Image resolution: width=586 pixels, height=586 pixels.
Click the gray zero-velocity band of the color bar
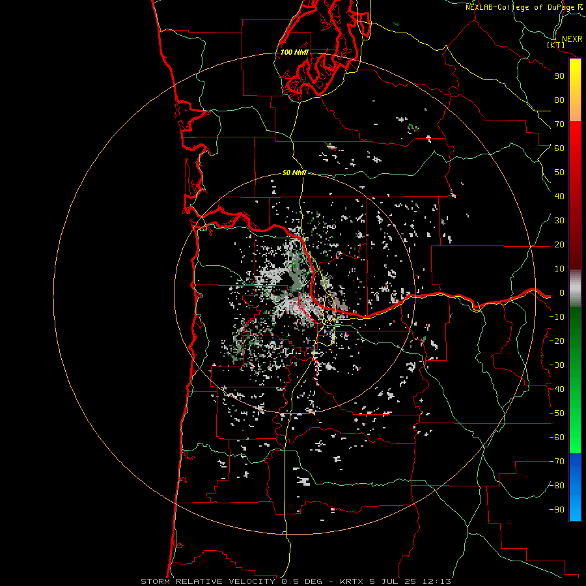coord(575,288)
